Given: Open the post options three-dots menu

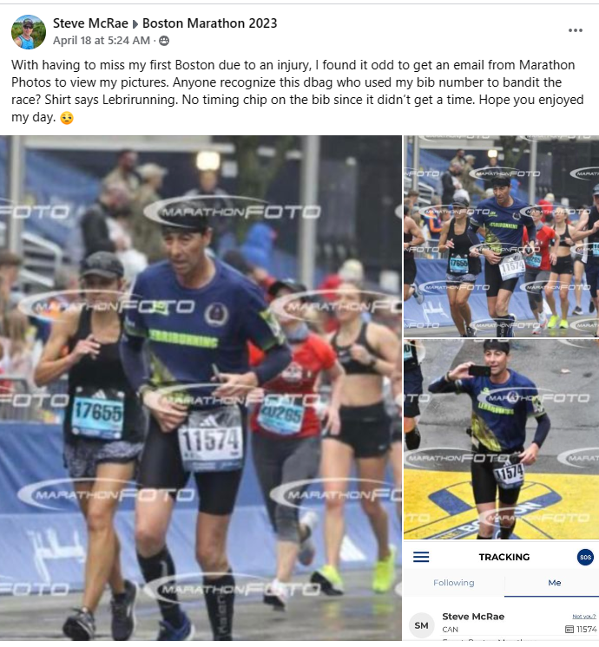Looking at the screenshot, I should [x=575, y=30].
